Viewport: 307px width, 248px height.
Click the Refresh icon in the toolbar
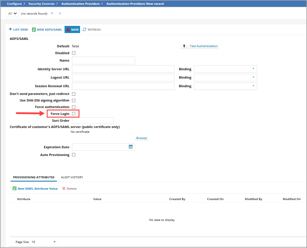click(x=84, y=30)
